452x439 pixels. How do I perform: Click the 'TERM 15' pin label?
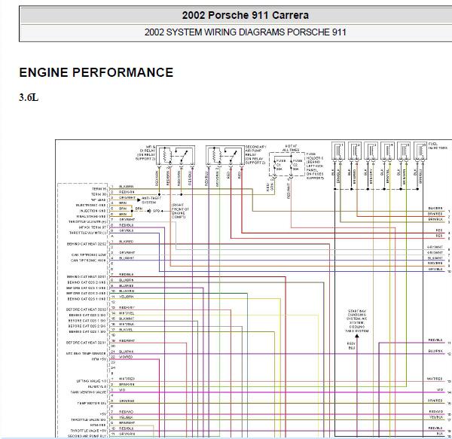tap(99, 189)
